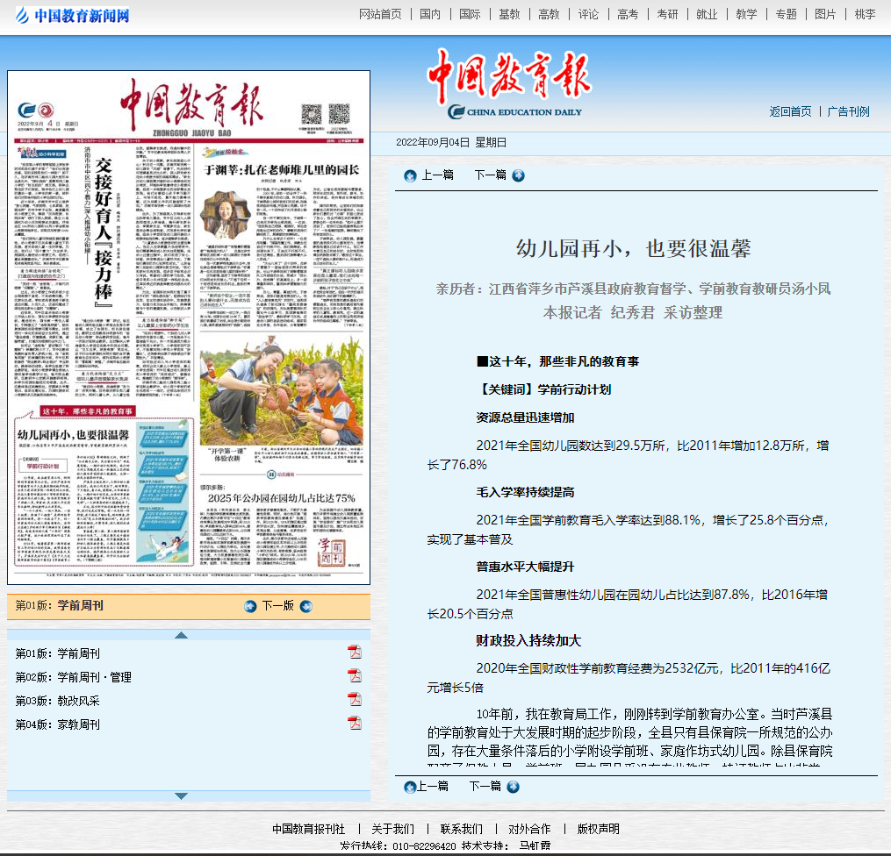
Task: Click 2025年公办园在园幼儿占比达75% article on page image
Action: pos(281,498)
